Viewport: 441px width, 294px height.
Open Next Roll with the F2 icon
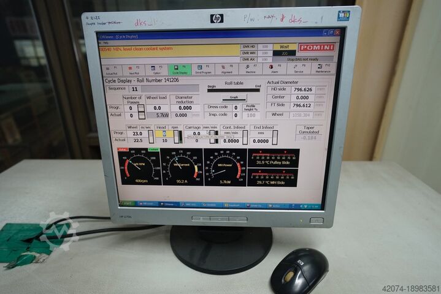click(134, 69)
